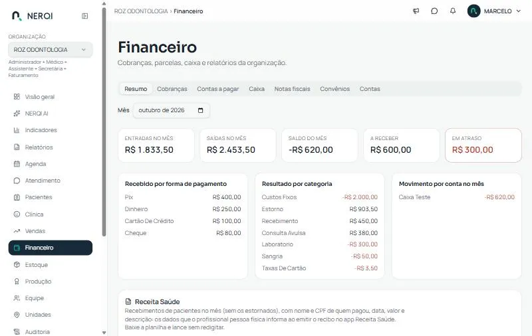Select the Saldo do mês card
Screen dimensions: 532x336
point(320,145)
